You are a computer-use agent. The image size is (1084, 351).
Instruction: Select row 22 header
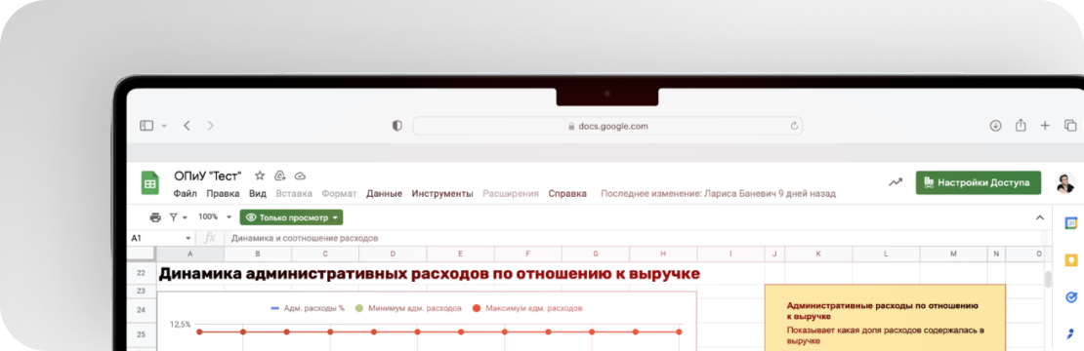pyautogui.click(x=141, y=274)
